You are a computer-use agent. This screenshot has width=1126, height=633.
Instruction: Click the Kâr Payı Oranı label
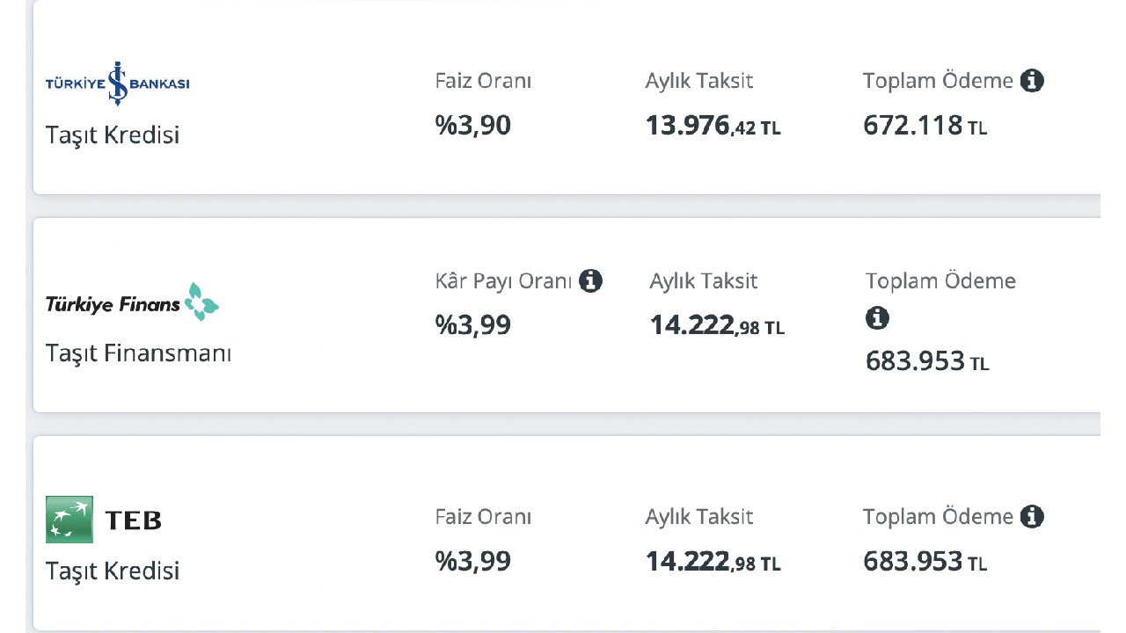tap(503, 282)
